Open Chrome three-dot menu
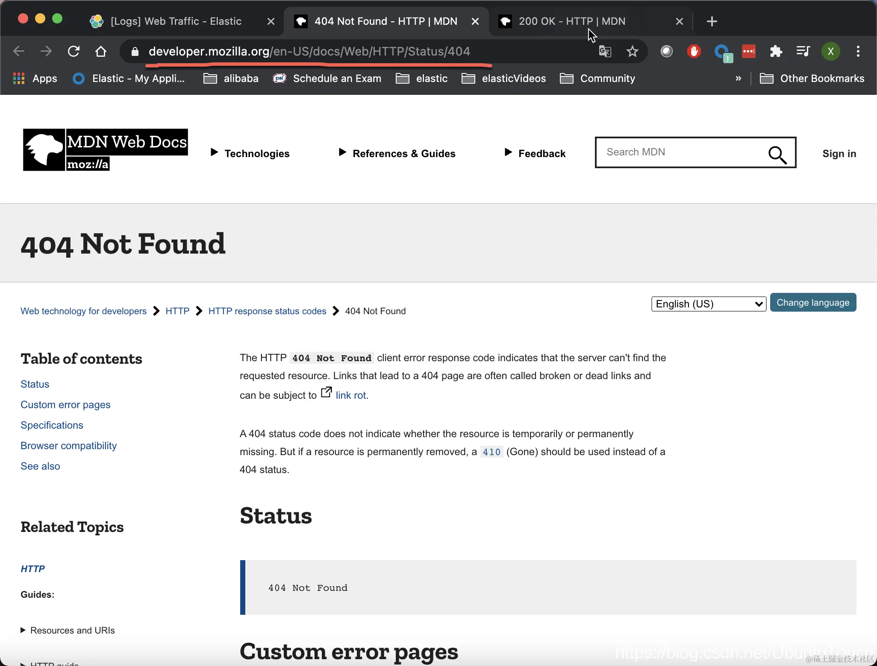The image size is (877, 666). pyautogui.click(x=858, y=52)
